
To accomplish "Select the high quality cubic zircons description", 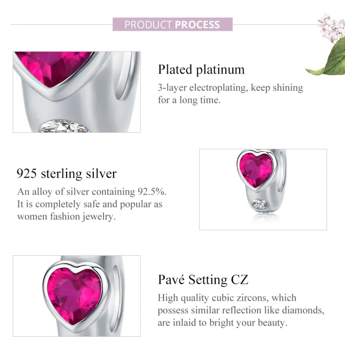I will (x=241, y=310).
